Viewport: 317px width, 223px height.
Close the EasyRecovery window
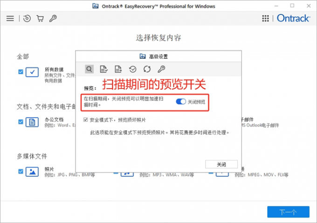pos(309,6)
